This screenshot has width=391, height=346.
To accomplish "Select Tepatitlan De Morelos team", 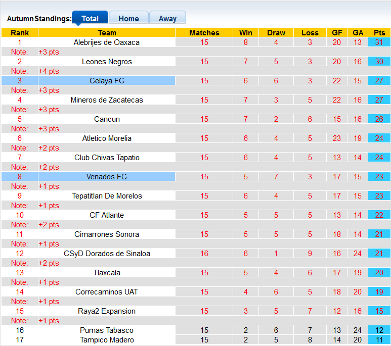I will [107, 196].
